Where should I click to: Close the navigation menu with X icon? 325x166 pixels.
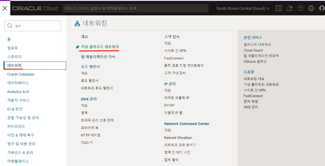pos(5,8)
